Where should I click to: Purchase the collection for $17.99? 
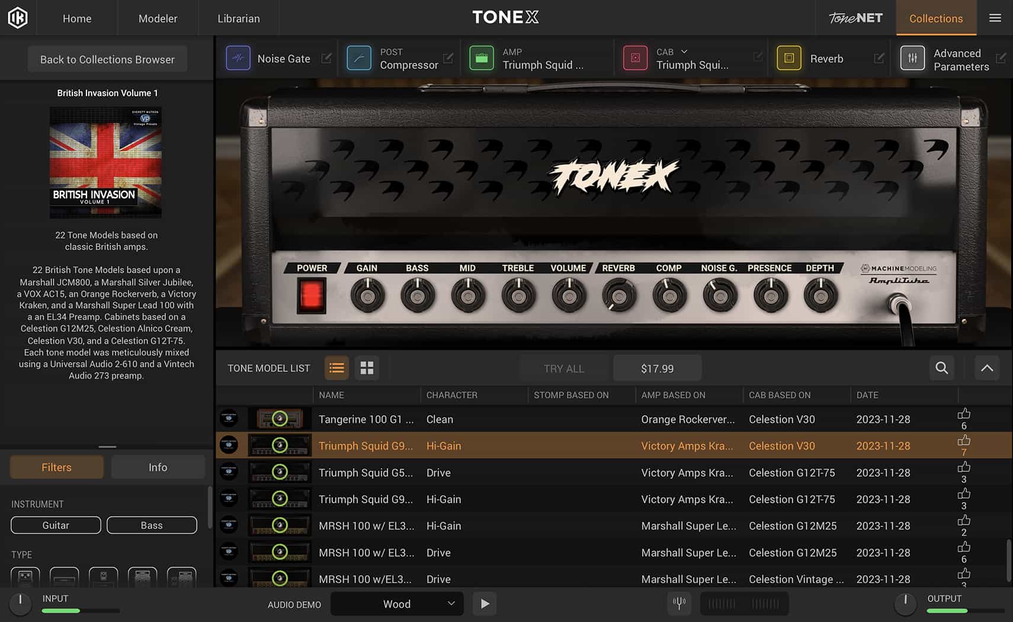click(657, 368)
